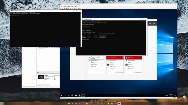Click the Ctrl+Alt+Delete toolbar icon
This screenshot has width=188, height=105.
[x=61, y=8]
